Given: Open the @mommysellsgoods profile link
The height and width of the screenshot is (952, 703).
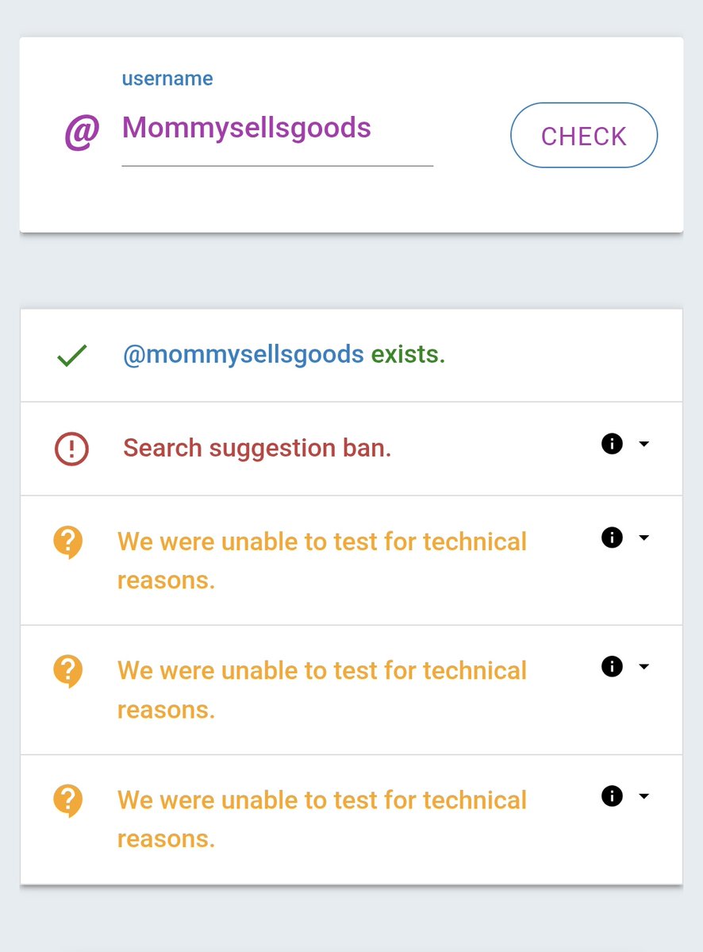Looking at the screenshot, I should tap(244, 355).
